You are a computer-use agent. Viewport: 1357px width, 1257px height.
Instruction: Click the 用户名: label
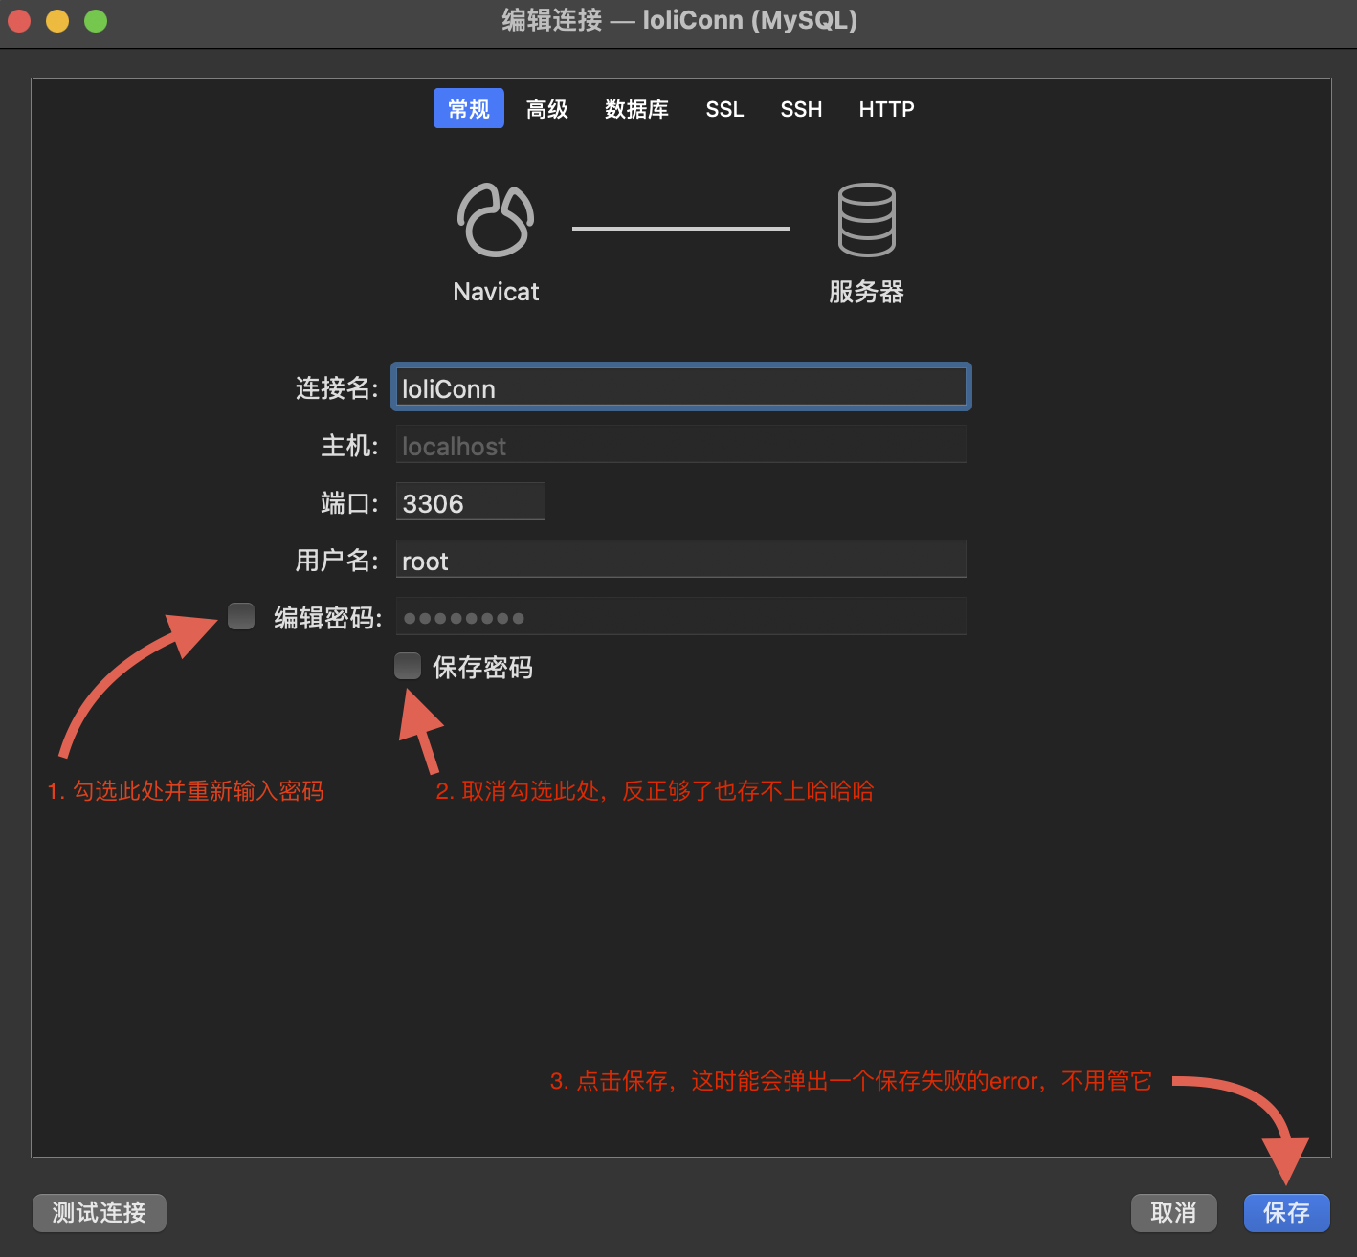337,561
